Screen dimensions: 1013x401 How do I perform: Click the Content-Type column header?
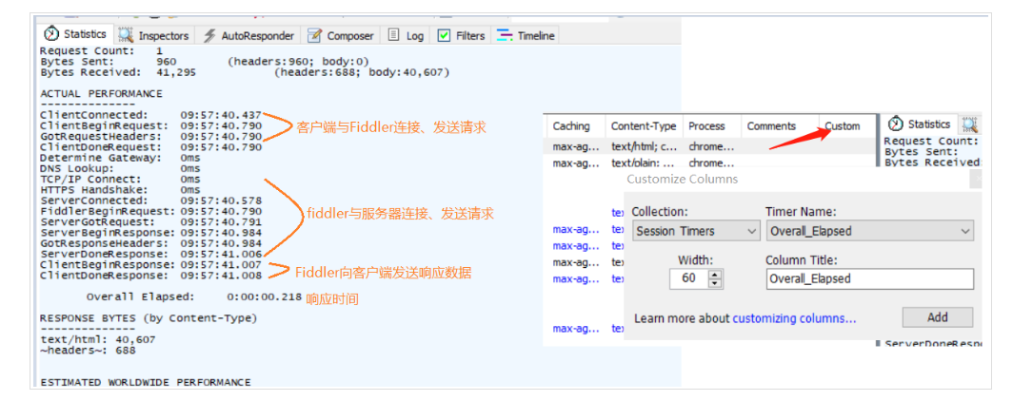(644, 126)
